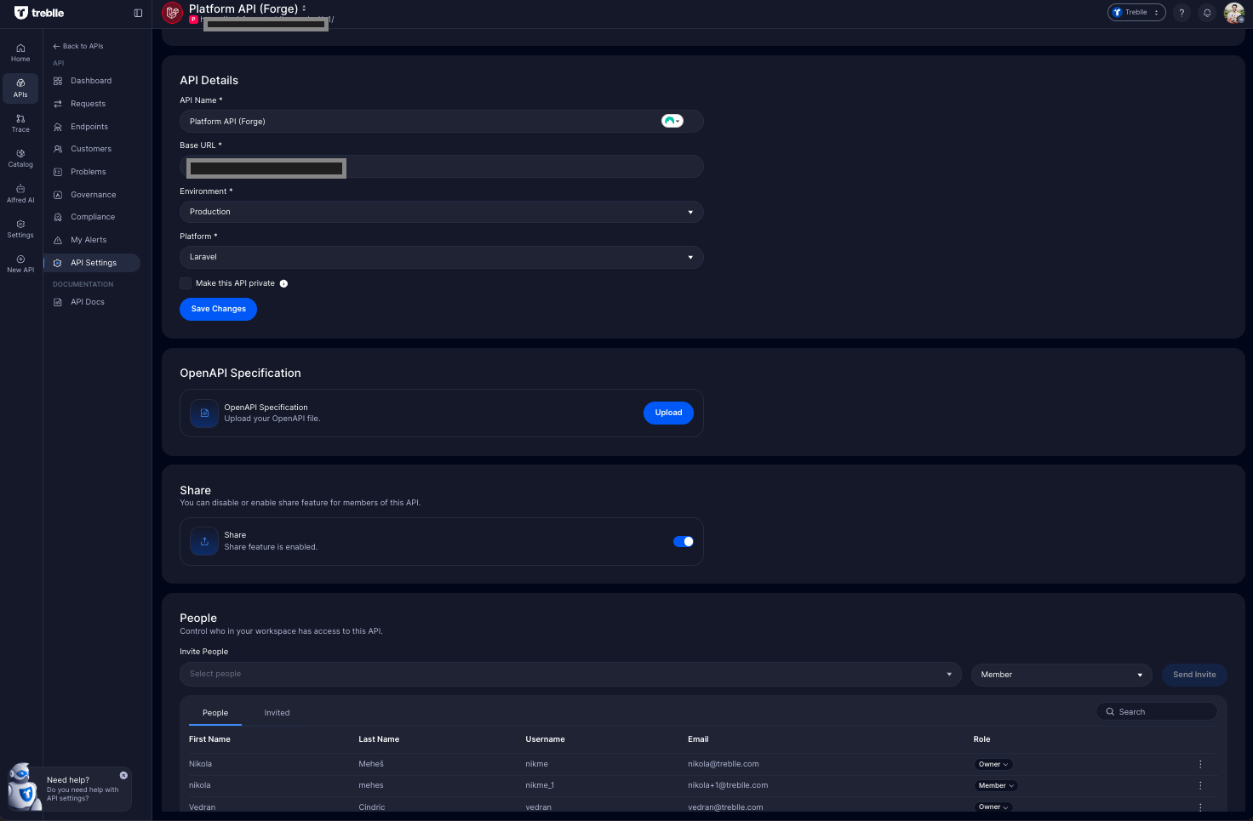Open the Trace section in left rail
The height and width of the screenshot is (821, 1253).
pos(20,123)
